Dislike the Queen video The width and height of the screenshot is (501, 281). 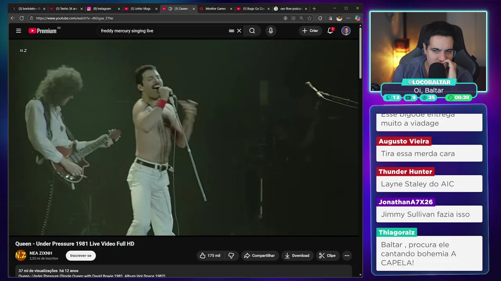tap(231, 256)
